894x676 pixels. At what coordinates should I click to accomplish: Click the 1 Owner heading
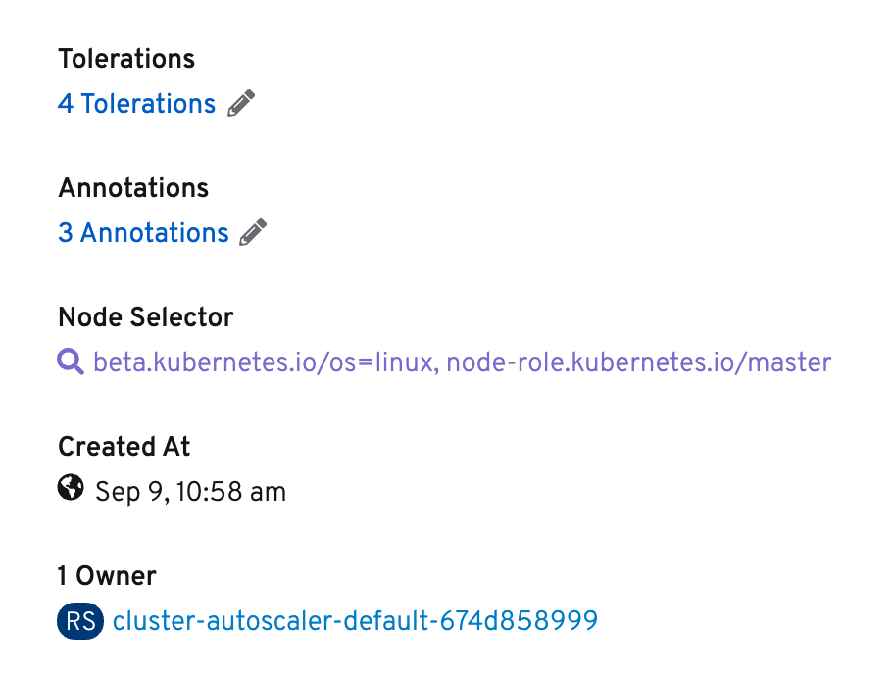[107, 576]
